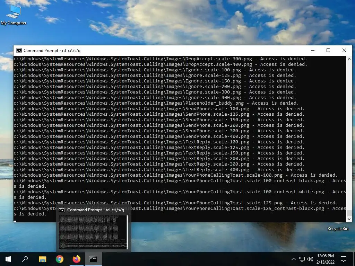Screen dimensions: 355x266
Task: Click the line YourPhoneCallingToast.scale-100.png
Action: 176,175
